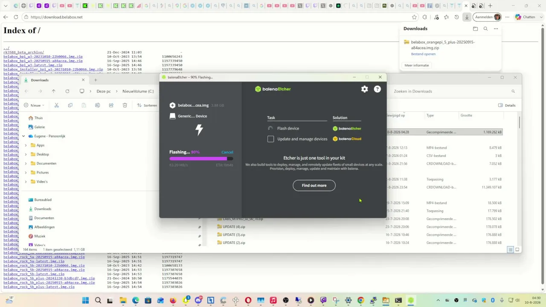Image resolution: width=546 pixels, height=307 pixels.
Task: Search downloads in Edge's Downloads panel
Action: click(x=485, y=29)
